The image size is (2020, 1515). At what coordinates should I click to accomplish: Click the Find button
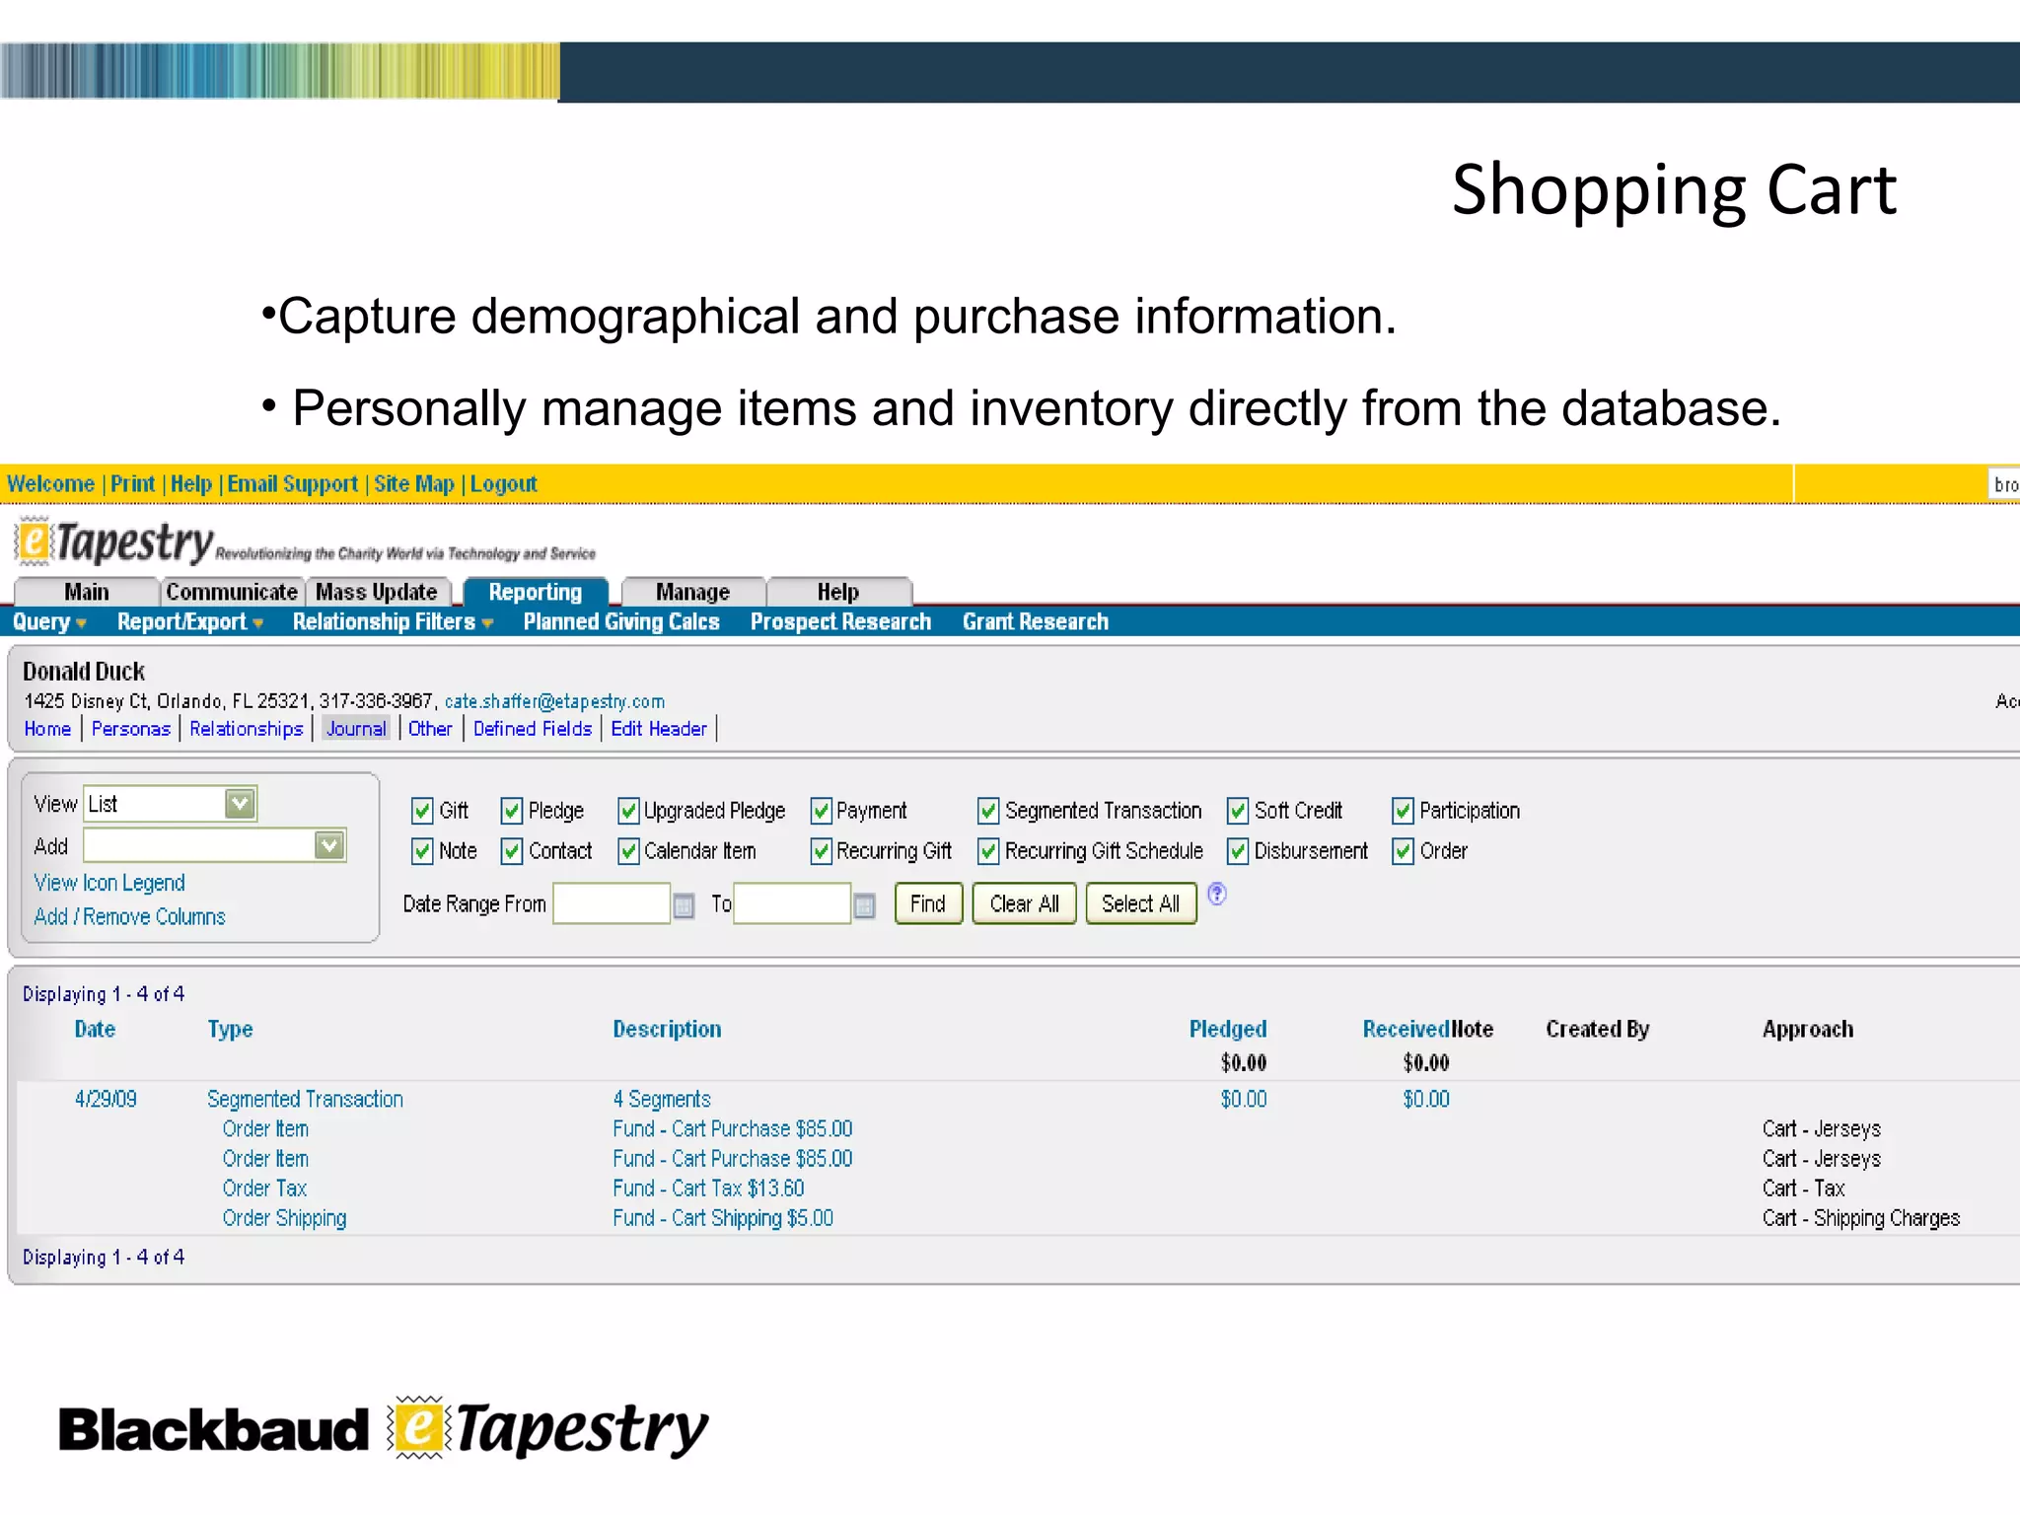click(928, 903)
